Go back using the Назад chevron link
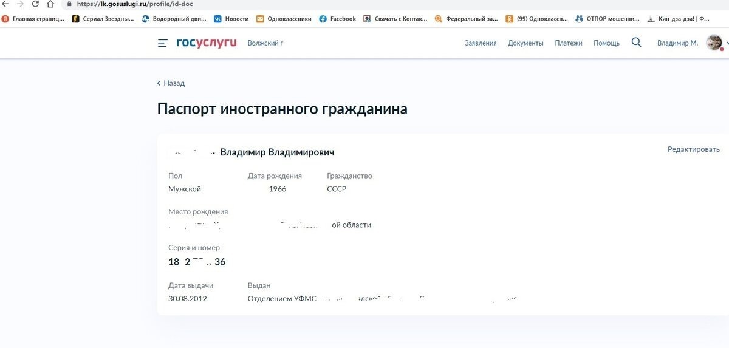 point(171,83)
